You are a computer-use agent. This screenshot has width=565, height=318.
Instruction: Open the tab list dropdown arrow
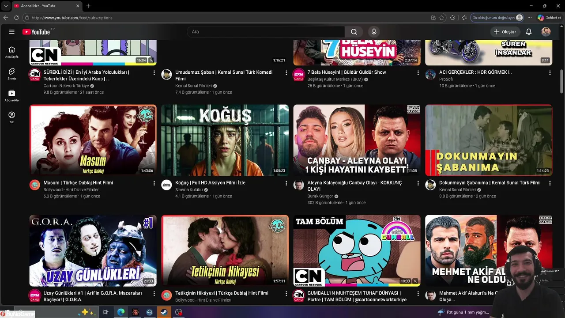point(6,6)
